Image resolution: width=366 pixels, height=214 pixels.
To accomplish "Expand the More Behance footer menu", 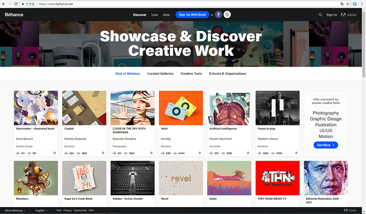I will click(15, 211).
